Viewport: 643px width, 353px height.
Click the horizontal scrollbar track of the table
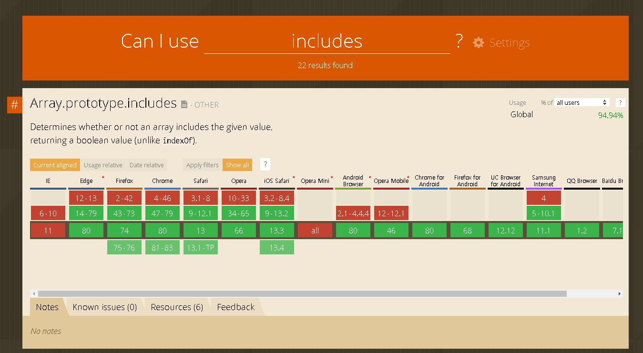click(x=591, y=293)
